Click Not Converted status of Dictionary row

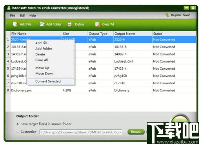[164, 90]
